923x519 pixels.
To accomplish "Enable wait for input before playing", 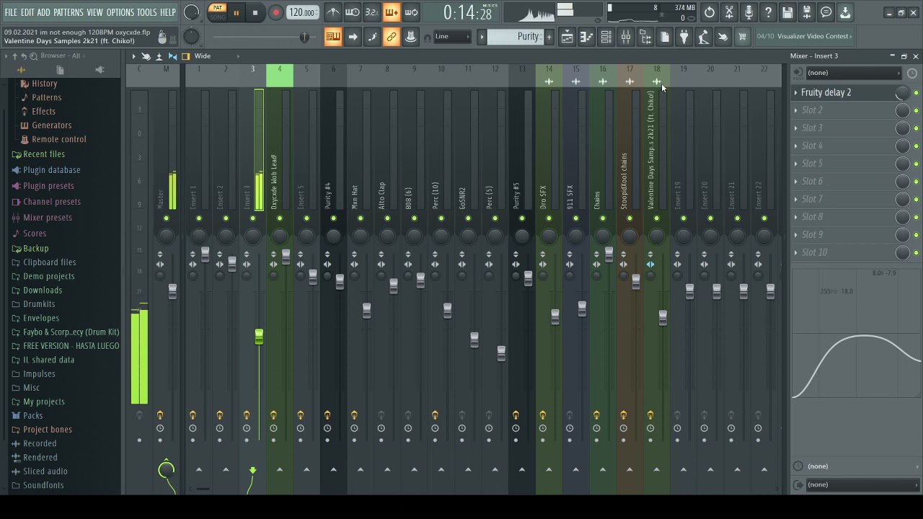I will [x=353, y=12].
